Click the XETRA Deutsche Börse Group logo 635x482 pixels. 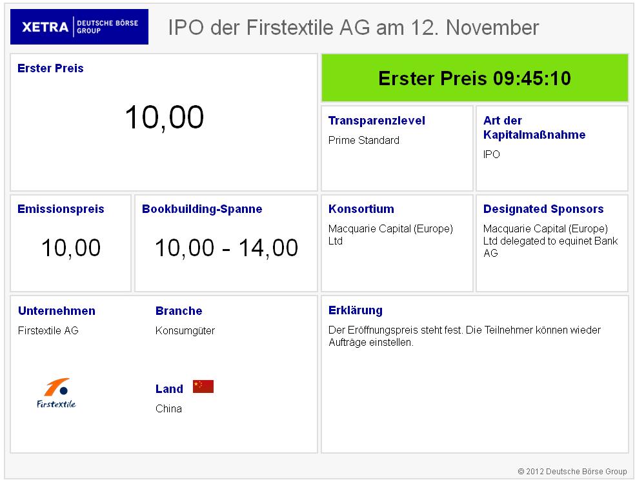click(79, 26)
